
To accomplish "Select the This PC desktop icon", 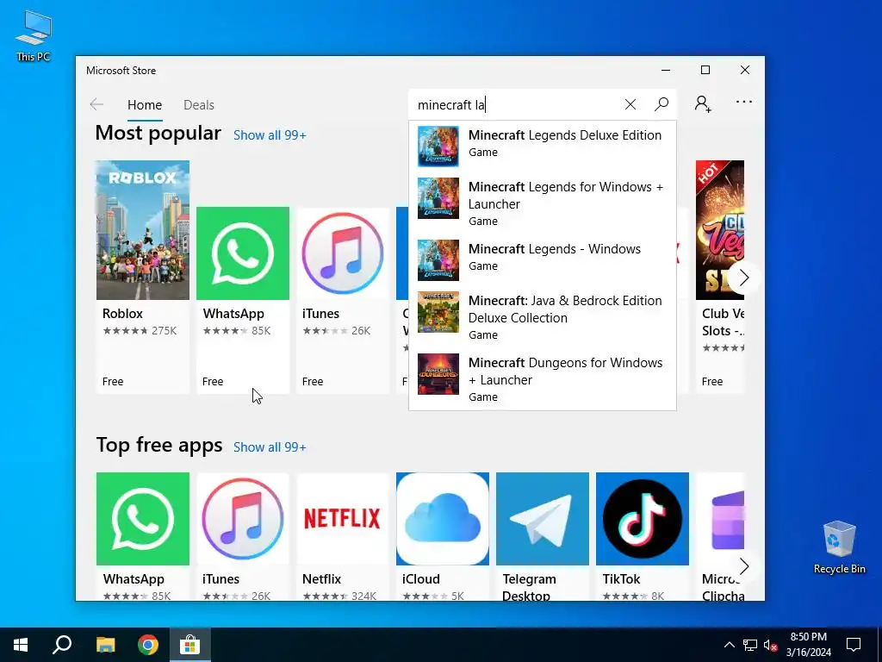I will (34, 35).
